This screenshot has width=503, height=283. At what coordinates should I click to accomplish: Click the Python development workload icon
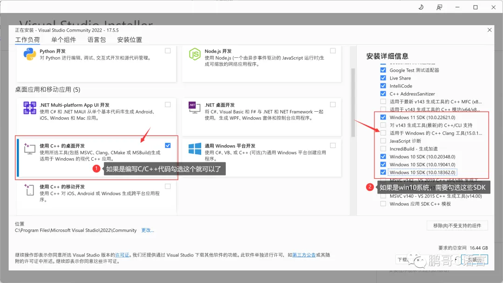pos(29,54)
